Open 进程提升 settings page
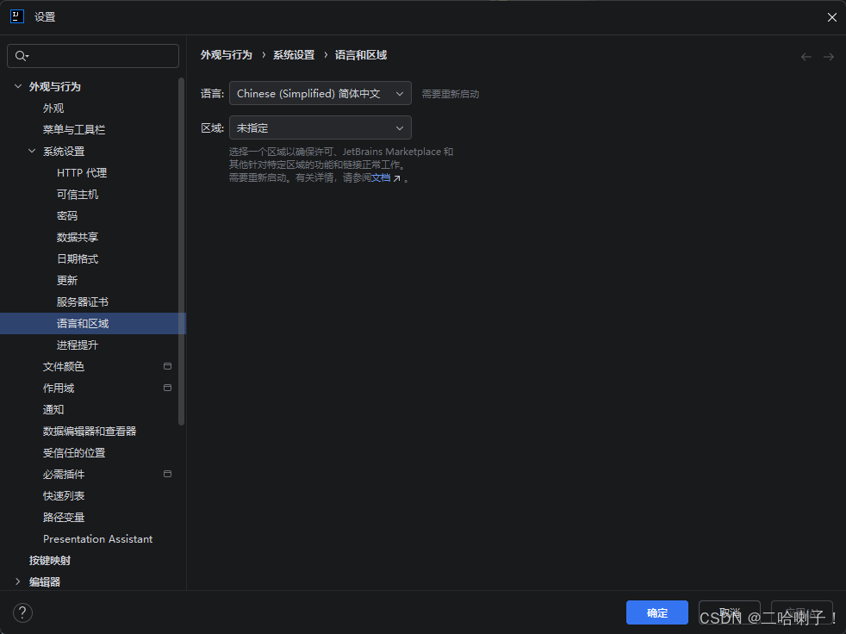846x634 pixels. pyautogui.click(x=78, y=345)
